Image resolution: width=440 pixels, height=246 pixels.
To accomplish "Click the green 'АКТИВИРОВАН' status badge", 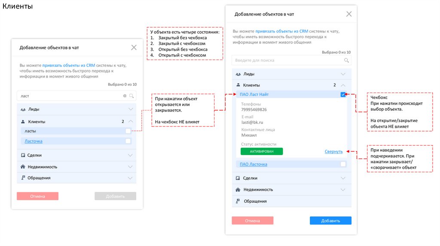I will pyautogui.click(x=262, y=151).
